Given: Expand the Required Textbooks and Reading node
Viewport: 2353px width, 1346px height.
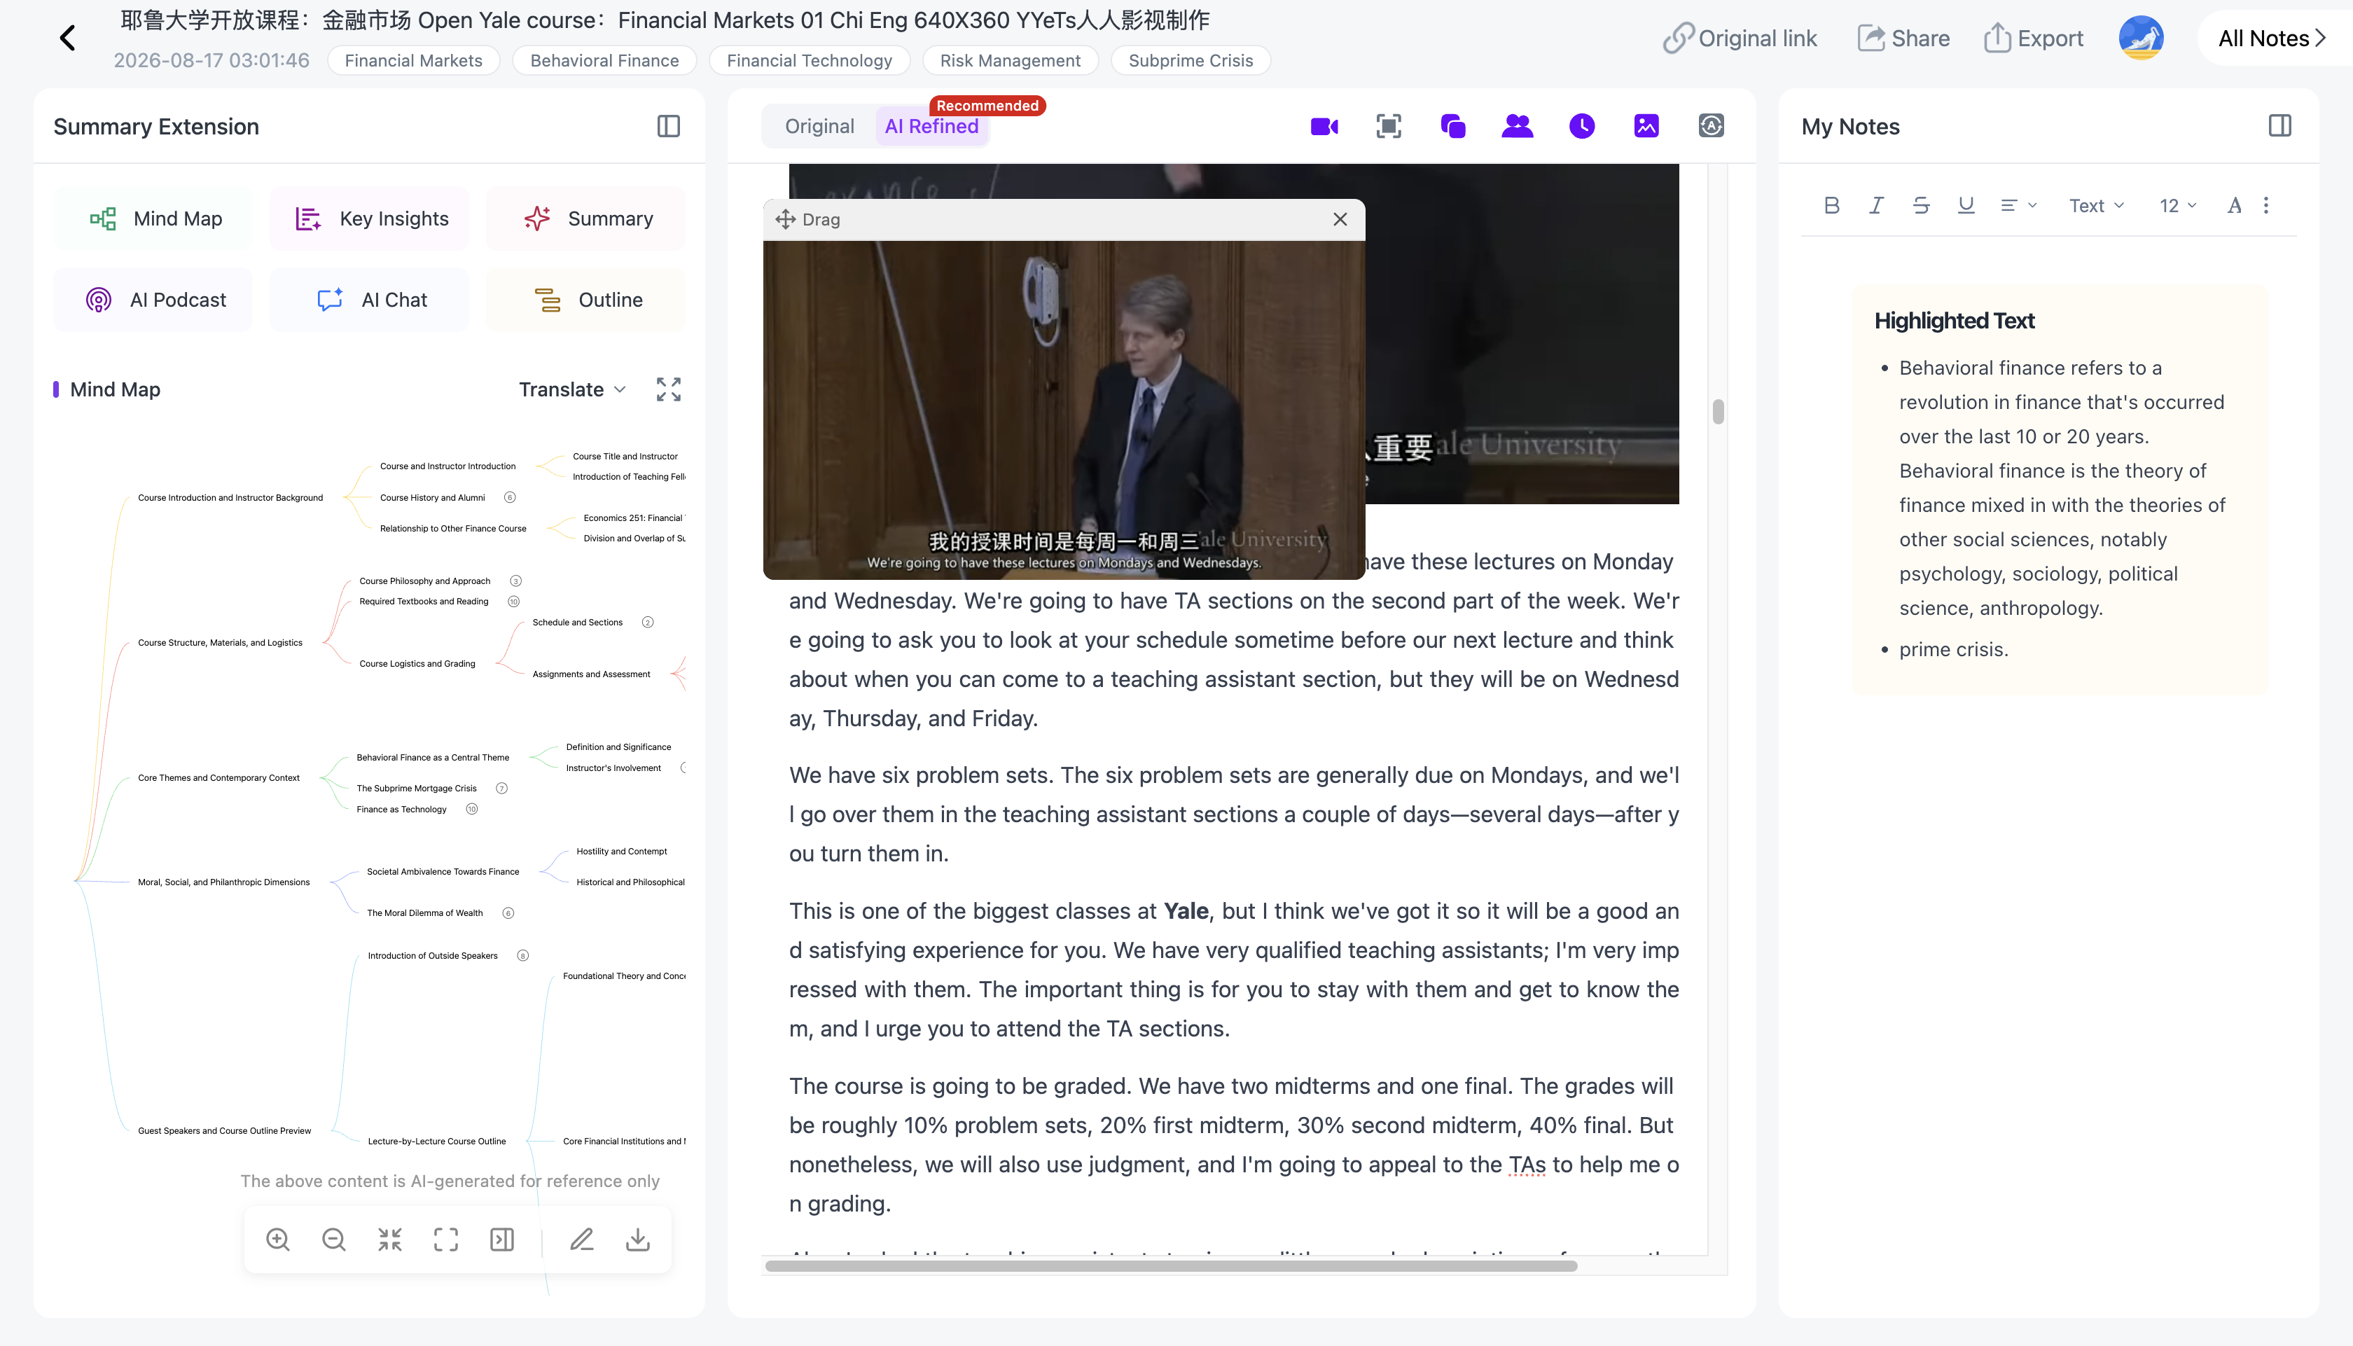Looking at the screenshot, I should [x=514, y=601].
